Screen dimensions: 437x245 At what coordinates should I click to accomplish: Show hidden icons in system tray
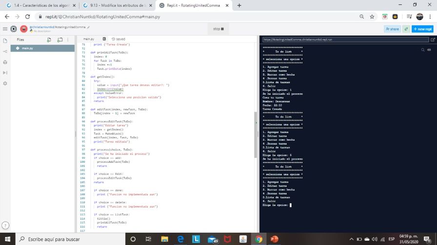pyautogui.click(x=352, y=239)
